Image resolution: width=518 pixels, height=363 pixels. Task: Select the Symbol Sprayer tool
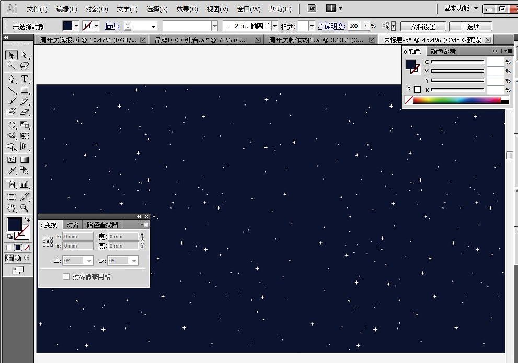pyautogui.click(x=11, y=184)
